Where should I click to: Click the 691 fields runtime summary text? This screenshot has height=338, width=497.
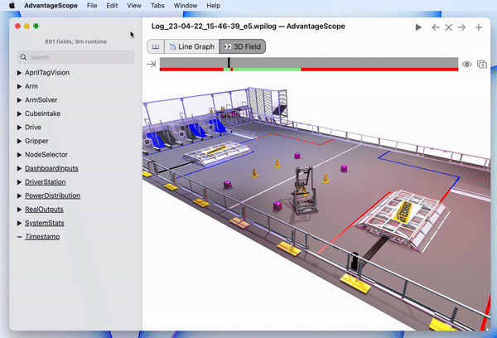75,41
